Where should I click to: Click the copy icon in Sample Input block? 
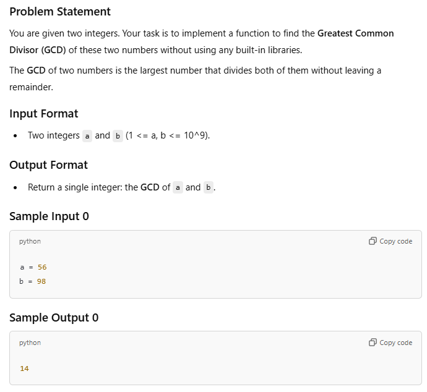point(373,241)
